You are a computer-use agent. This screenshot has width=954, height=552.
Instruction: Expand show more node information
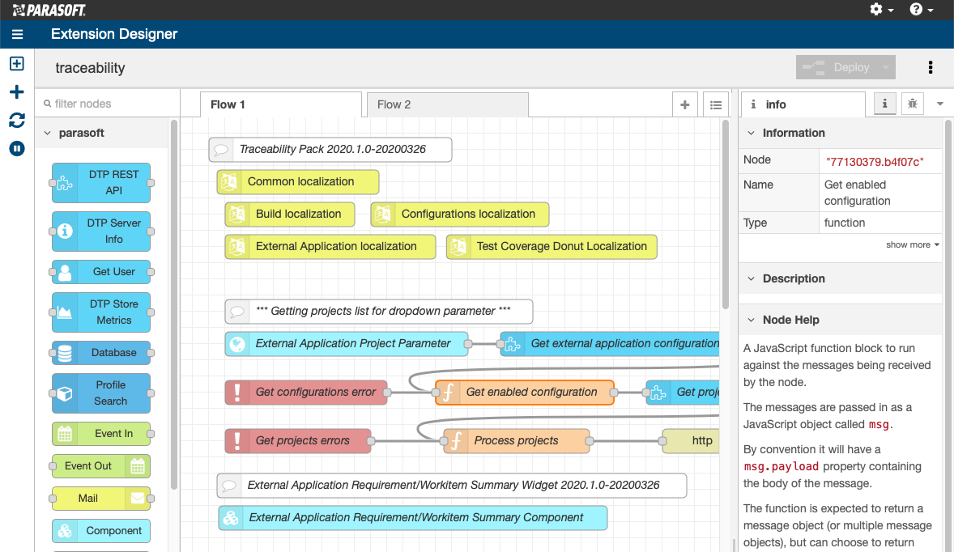[912, 244]
